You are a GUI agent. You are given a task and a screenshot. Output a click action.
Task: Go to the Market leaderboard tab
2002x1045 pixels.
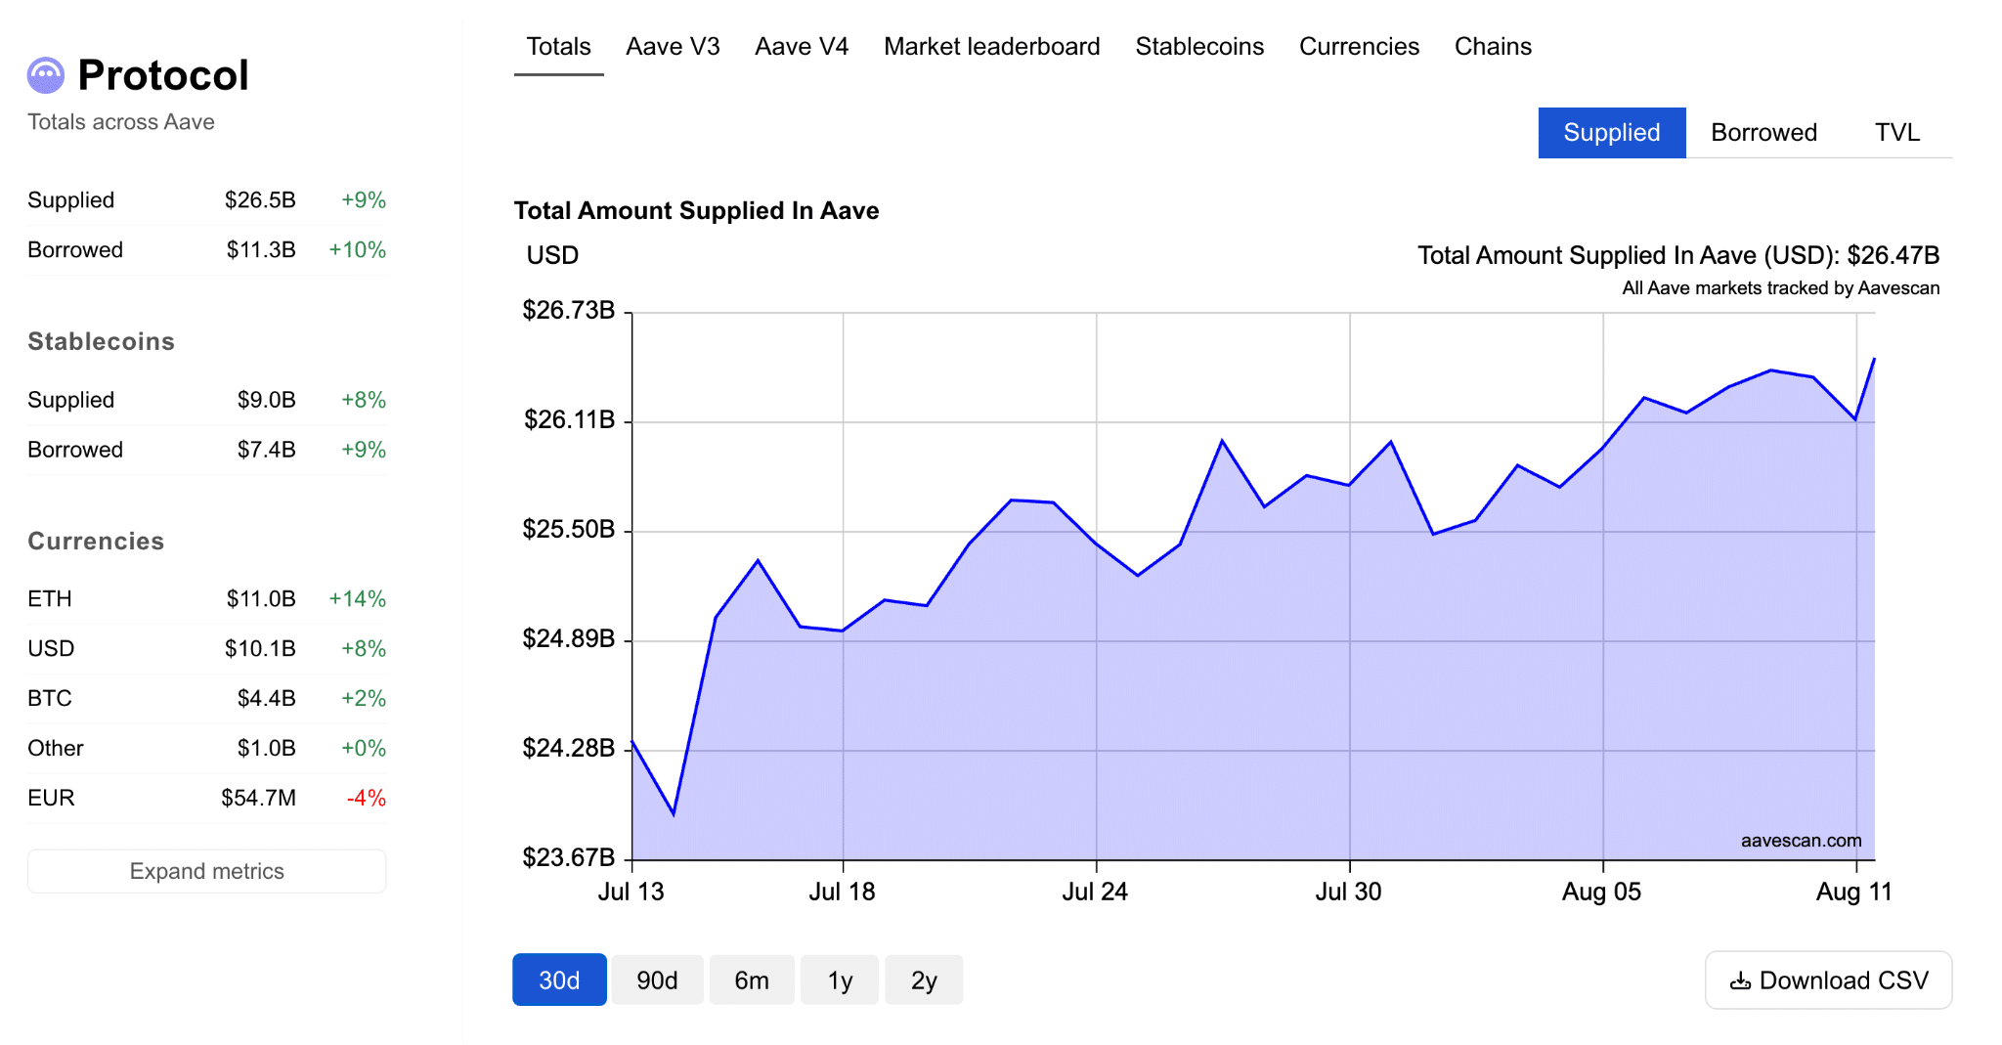(x=991, y=47)
